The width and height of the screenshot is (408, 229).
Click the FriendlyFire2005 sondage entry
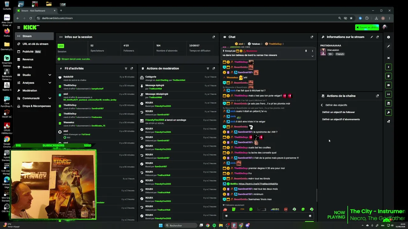(178, 121)
